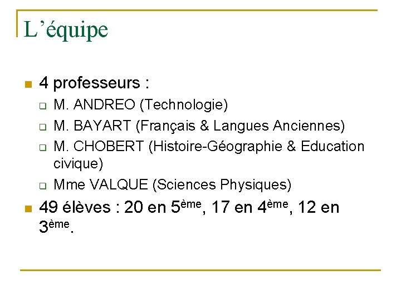The height and width of the screenshot is (300, 401).
Task: Click the M. ANDREO (Technologie) line
Action: point(141,105)
